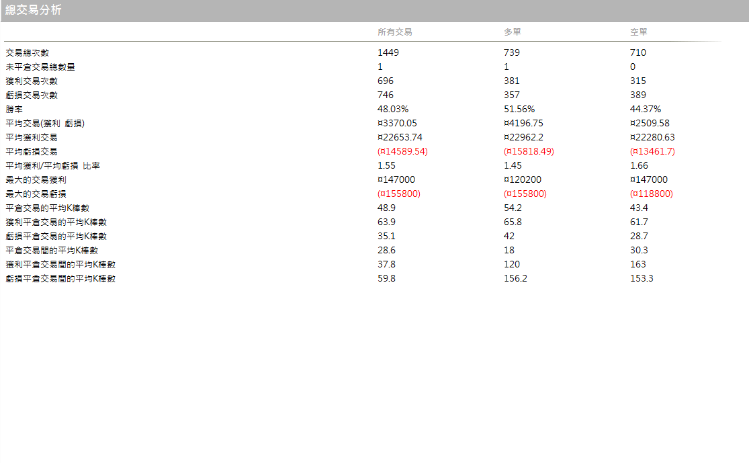Select total trades value 1449
Viewport: 749px width, 463px height.
point(388,52)
